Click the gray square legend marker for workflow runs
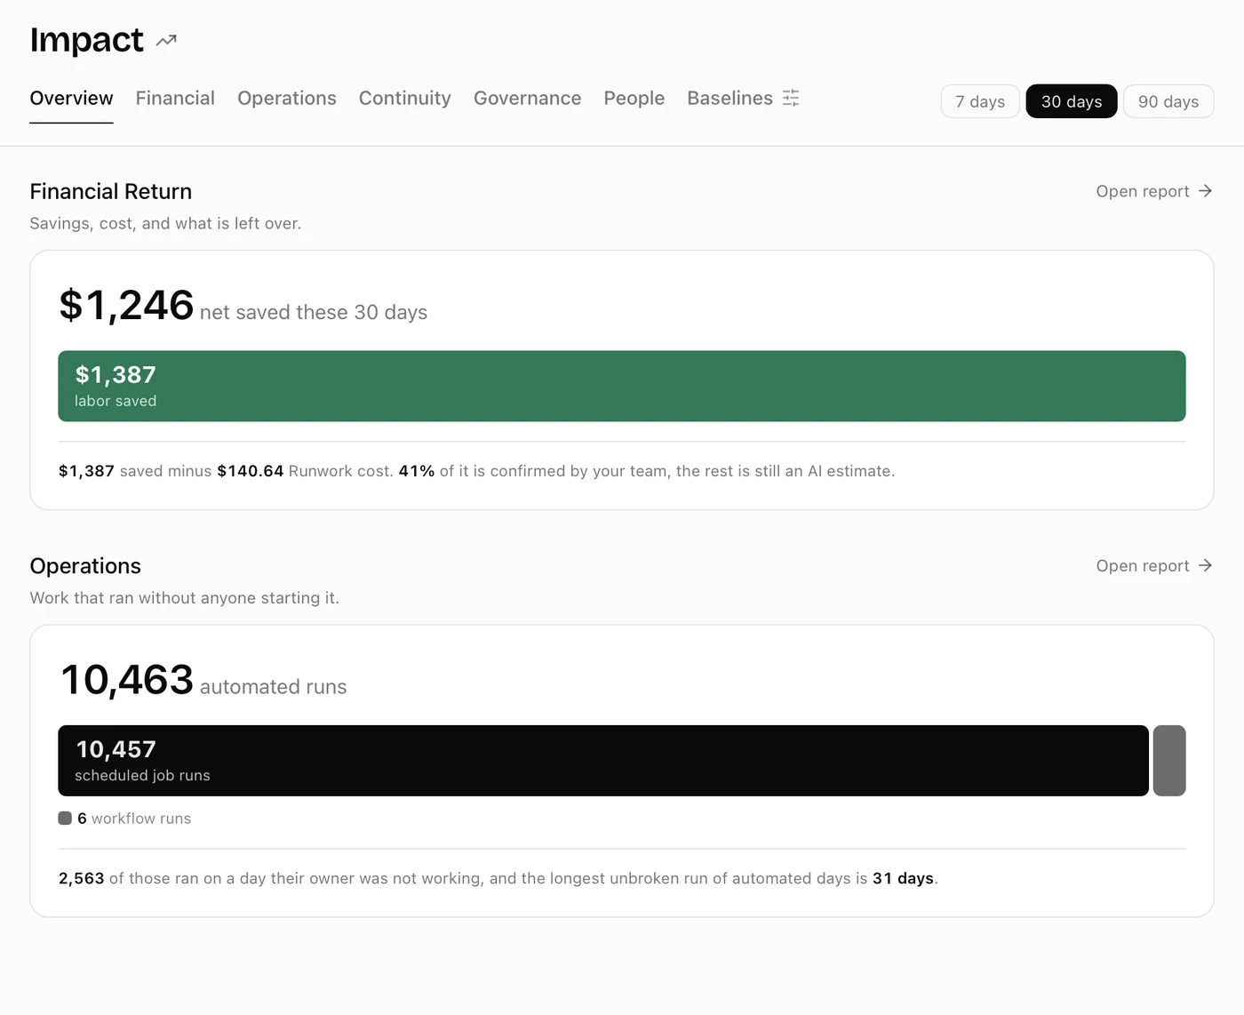Viewport: 1244px width, 1015px height. [x=65, y=818]
